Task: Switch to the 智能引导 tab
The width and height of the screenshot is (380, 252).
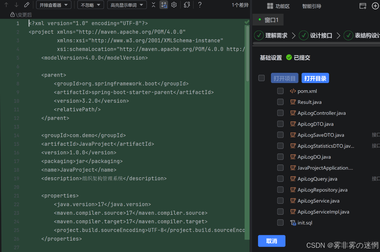Action: tap(312, 6)
